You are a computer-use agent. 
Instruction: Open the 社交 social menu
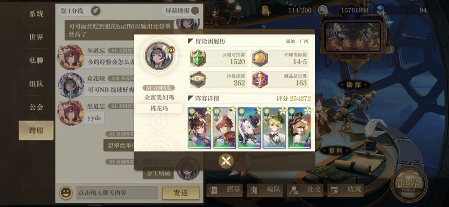point(305,190)
